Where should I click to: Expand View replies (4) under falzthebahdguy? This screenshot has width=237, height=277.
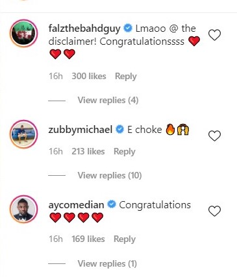tap(108, 101)
